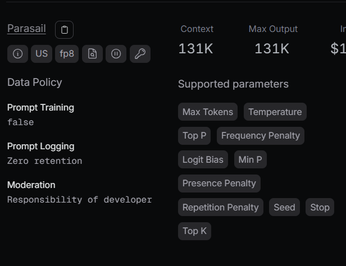Click the 131K value under Max Output
The height and width of the screenshot is (266, 346).
click(x=272, y=48)
